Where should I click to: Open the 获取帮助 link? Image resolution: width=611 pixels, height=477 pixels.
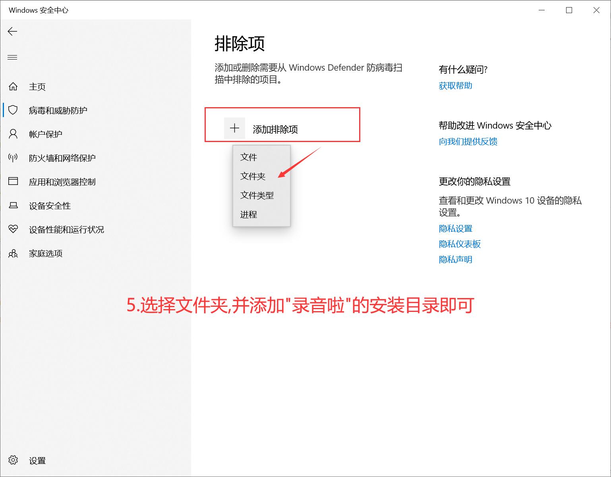(x=455, y=86)
